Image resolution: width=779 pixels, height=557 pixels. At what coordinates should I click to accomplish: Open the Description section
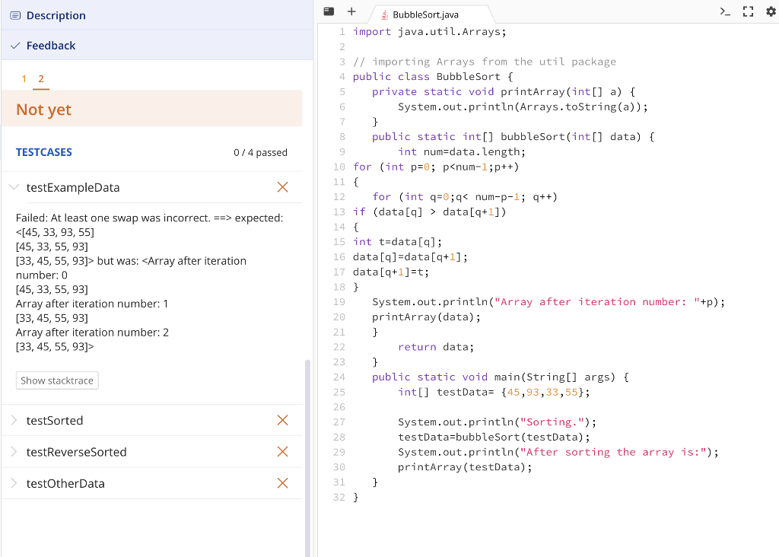pyautogui.click(x=157, y=15)
